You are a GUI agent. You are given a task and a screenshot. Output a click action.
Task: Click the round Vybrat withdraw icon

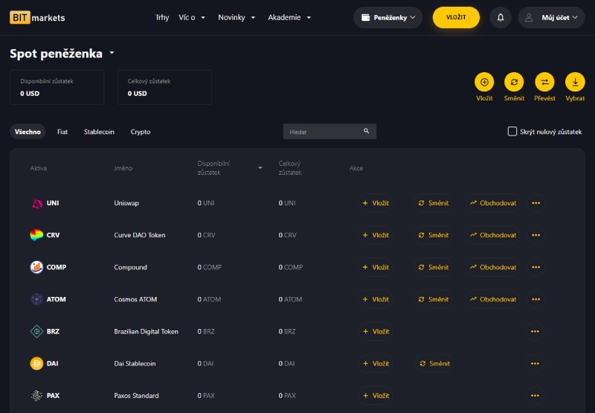pyautogui.click(x=575, y=82)
